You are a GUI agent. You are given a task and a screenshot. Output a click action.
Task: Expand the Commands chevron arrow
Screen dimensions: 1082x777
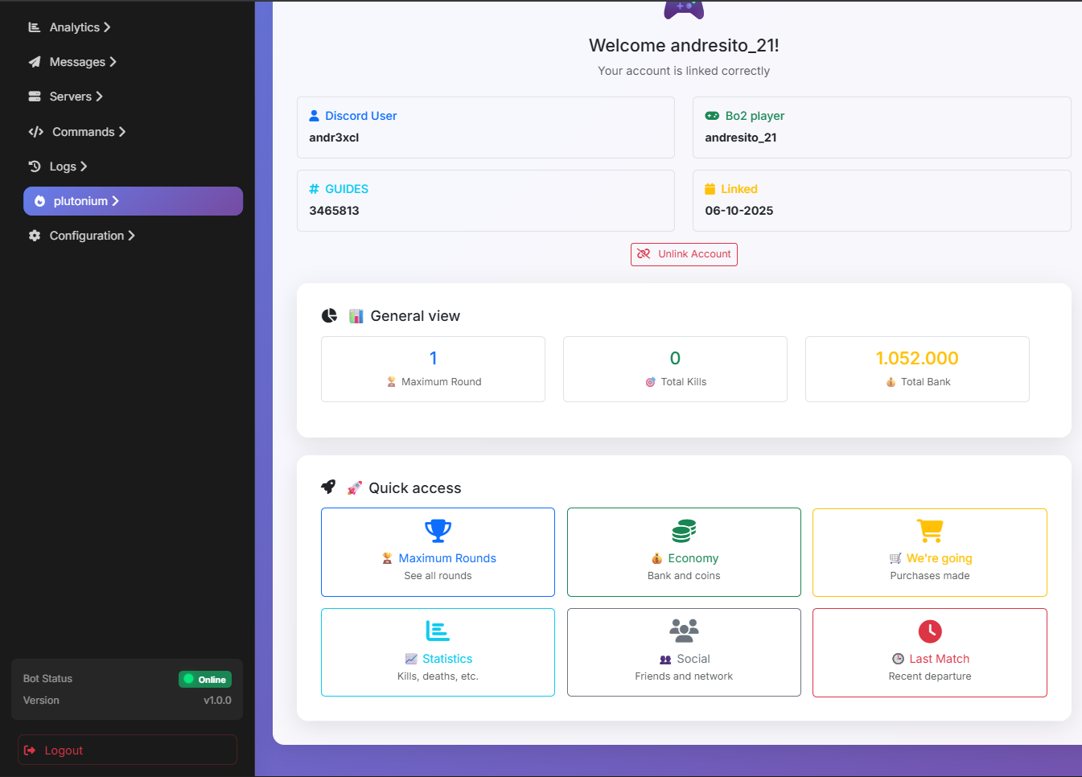(122, 132)
